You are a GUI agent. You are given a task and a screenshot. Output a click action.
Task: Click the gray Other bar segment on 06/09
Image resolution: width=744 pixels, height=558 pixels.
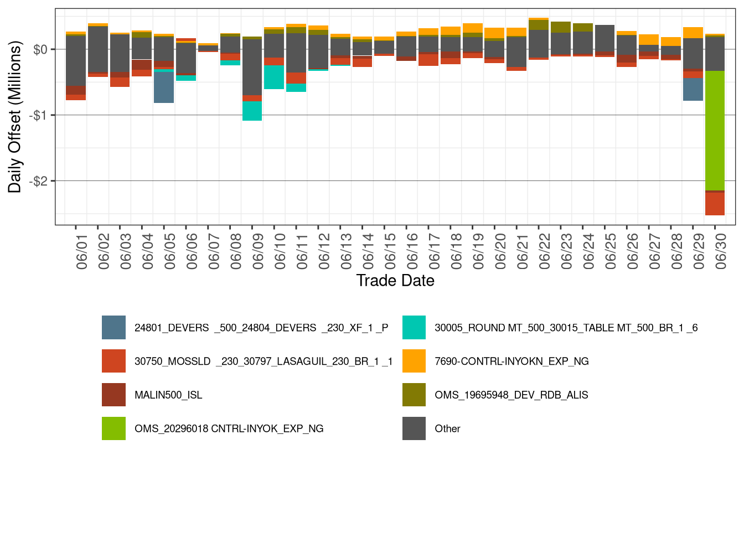(252, 67)
